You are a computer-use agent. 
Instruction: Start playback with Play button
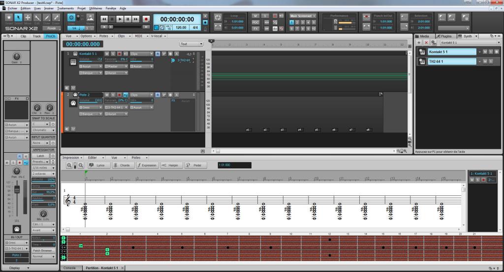[120, 19]
